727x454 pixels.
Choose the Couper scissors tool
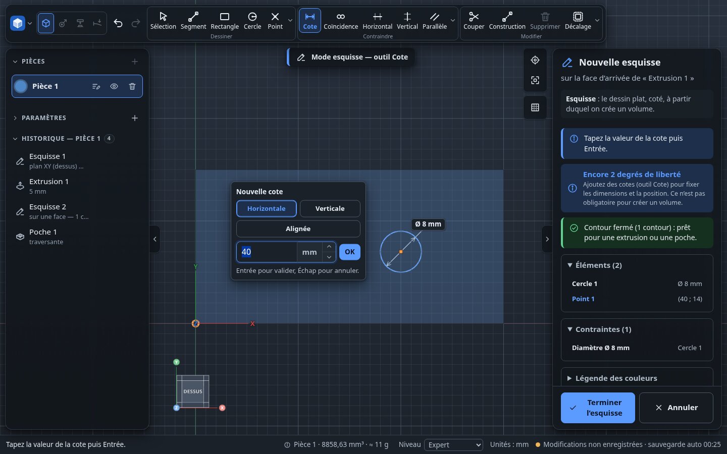click(x=474, y=21)
